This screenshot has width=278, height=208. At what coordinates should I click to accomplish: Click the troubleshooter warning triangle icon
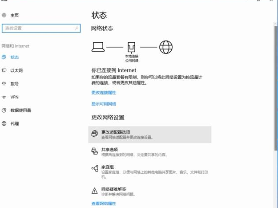94,191
